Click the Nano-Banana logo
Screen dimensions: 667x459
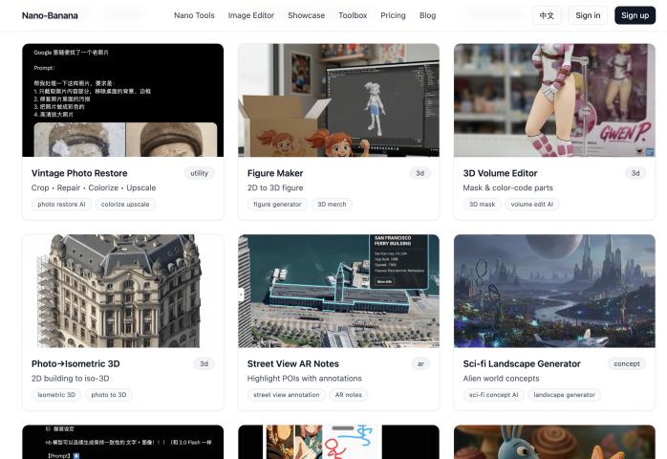click(50, 15)
